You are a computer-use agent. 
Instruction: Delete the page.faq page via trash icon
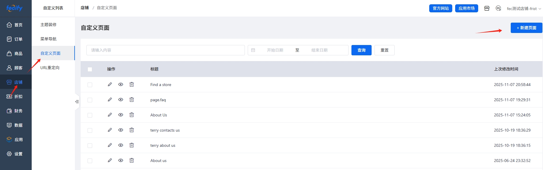[x=132, y=100]
